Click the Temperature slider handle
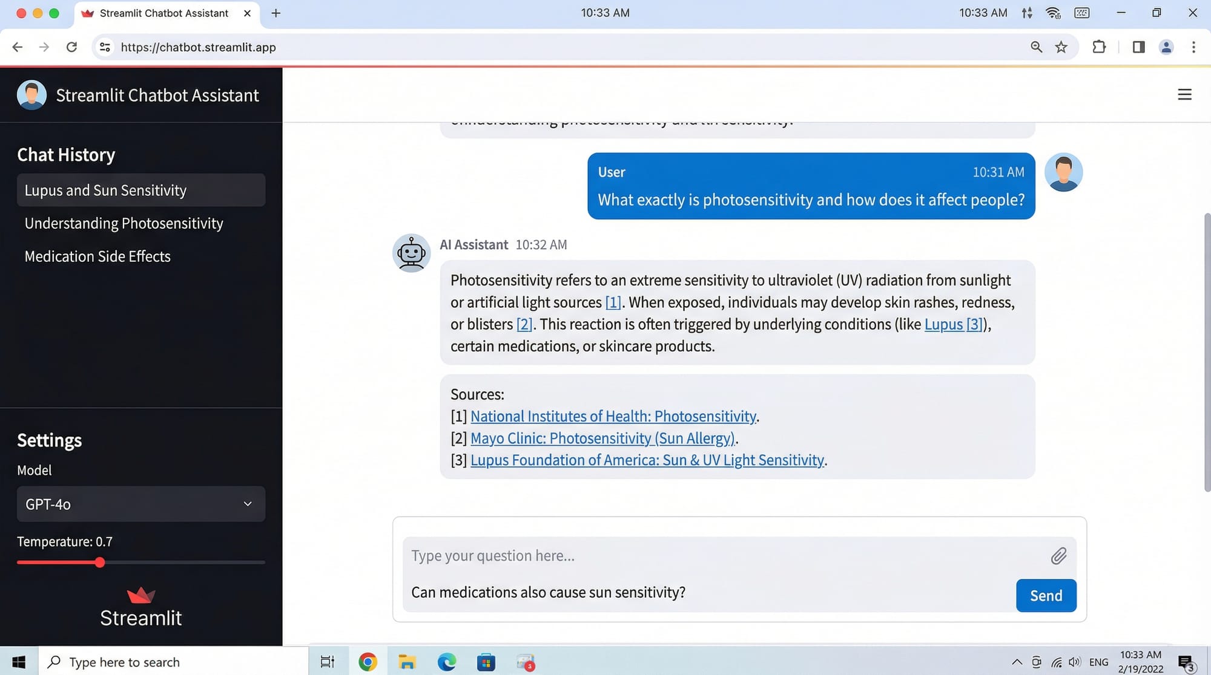Screen dimensions: 1211x675 [100, 562]
